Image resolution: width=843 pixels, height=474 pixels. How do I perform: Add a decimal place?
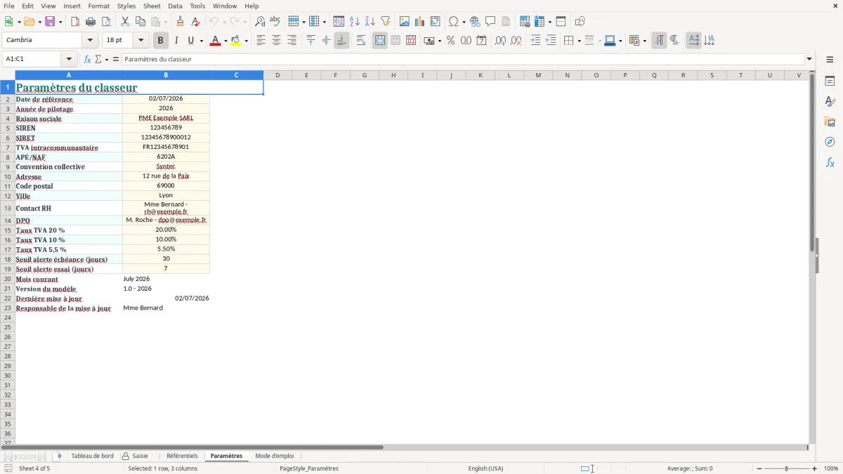(x=501, y=40)
